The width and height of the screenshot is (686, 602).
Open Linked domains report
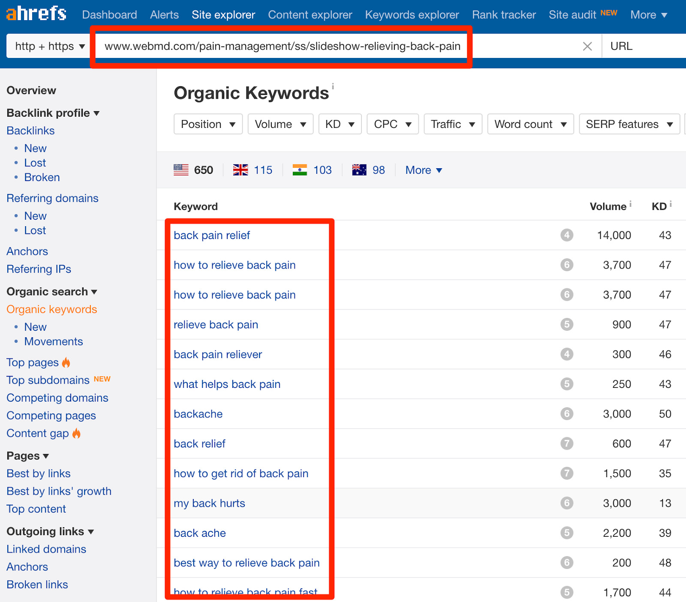coord(46,549)
